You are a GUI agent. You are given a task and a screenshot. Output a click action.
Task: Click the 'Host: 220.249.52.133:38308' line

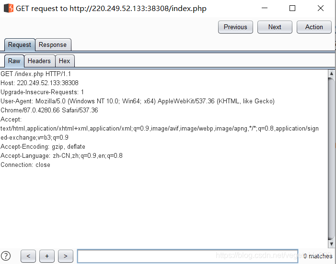point(39,83)
